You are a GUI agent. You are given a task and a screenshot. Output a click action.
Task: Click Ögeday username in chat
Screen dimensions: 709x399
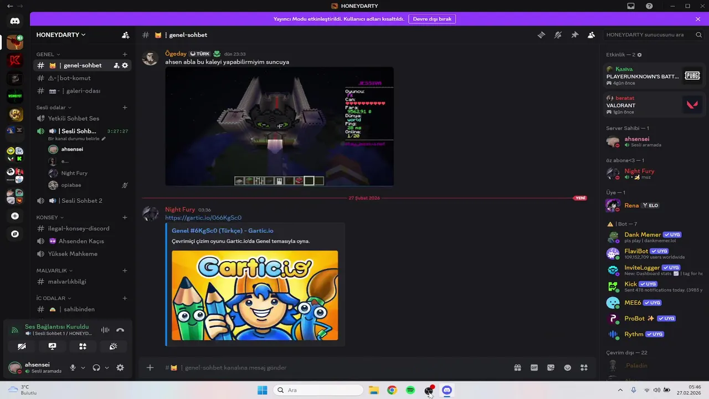pos(176,54)
